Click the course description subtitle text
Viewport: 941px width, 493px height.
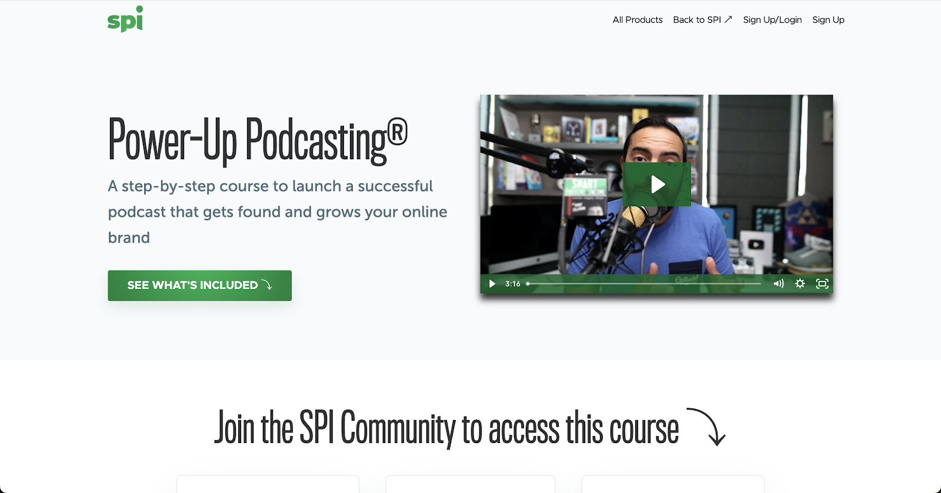pos(278,212)
